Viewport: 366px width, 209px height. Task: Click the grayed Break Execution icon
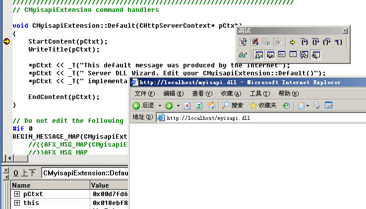pos(266,42)
